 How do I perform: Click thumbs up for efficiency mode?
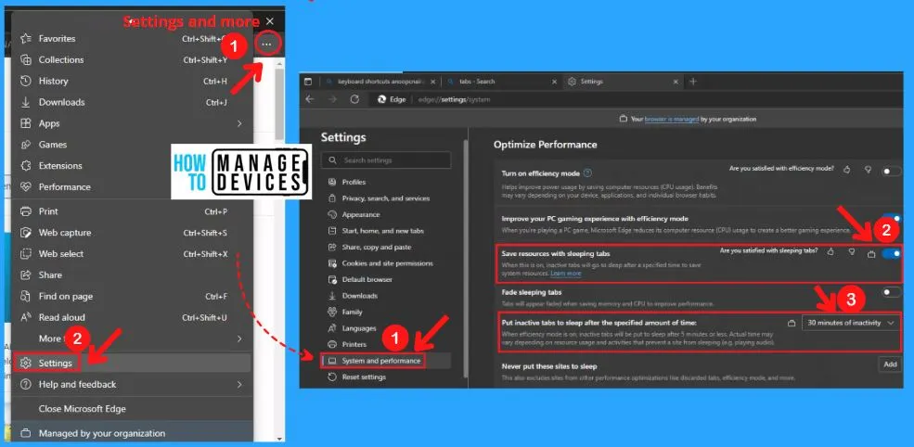(847, 170)
